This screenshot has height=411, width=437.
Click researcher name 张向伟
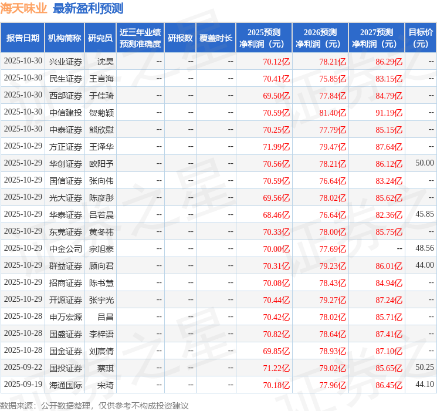pyautogui.click(x=101, y=181)
